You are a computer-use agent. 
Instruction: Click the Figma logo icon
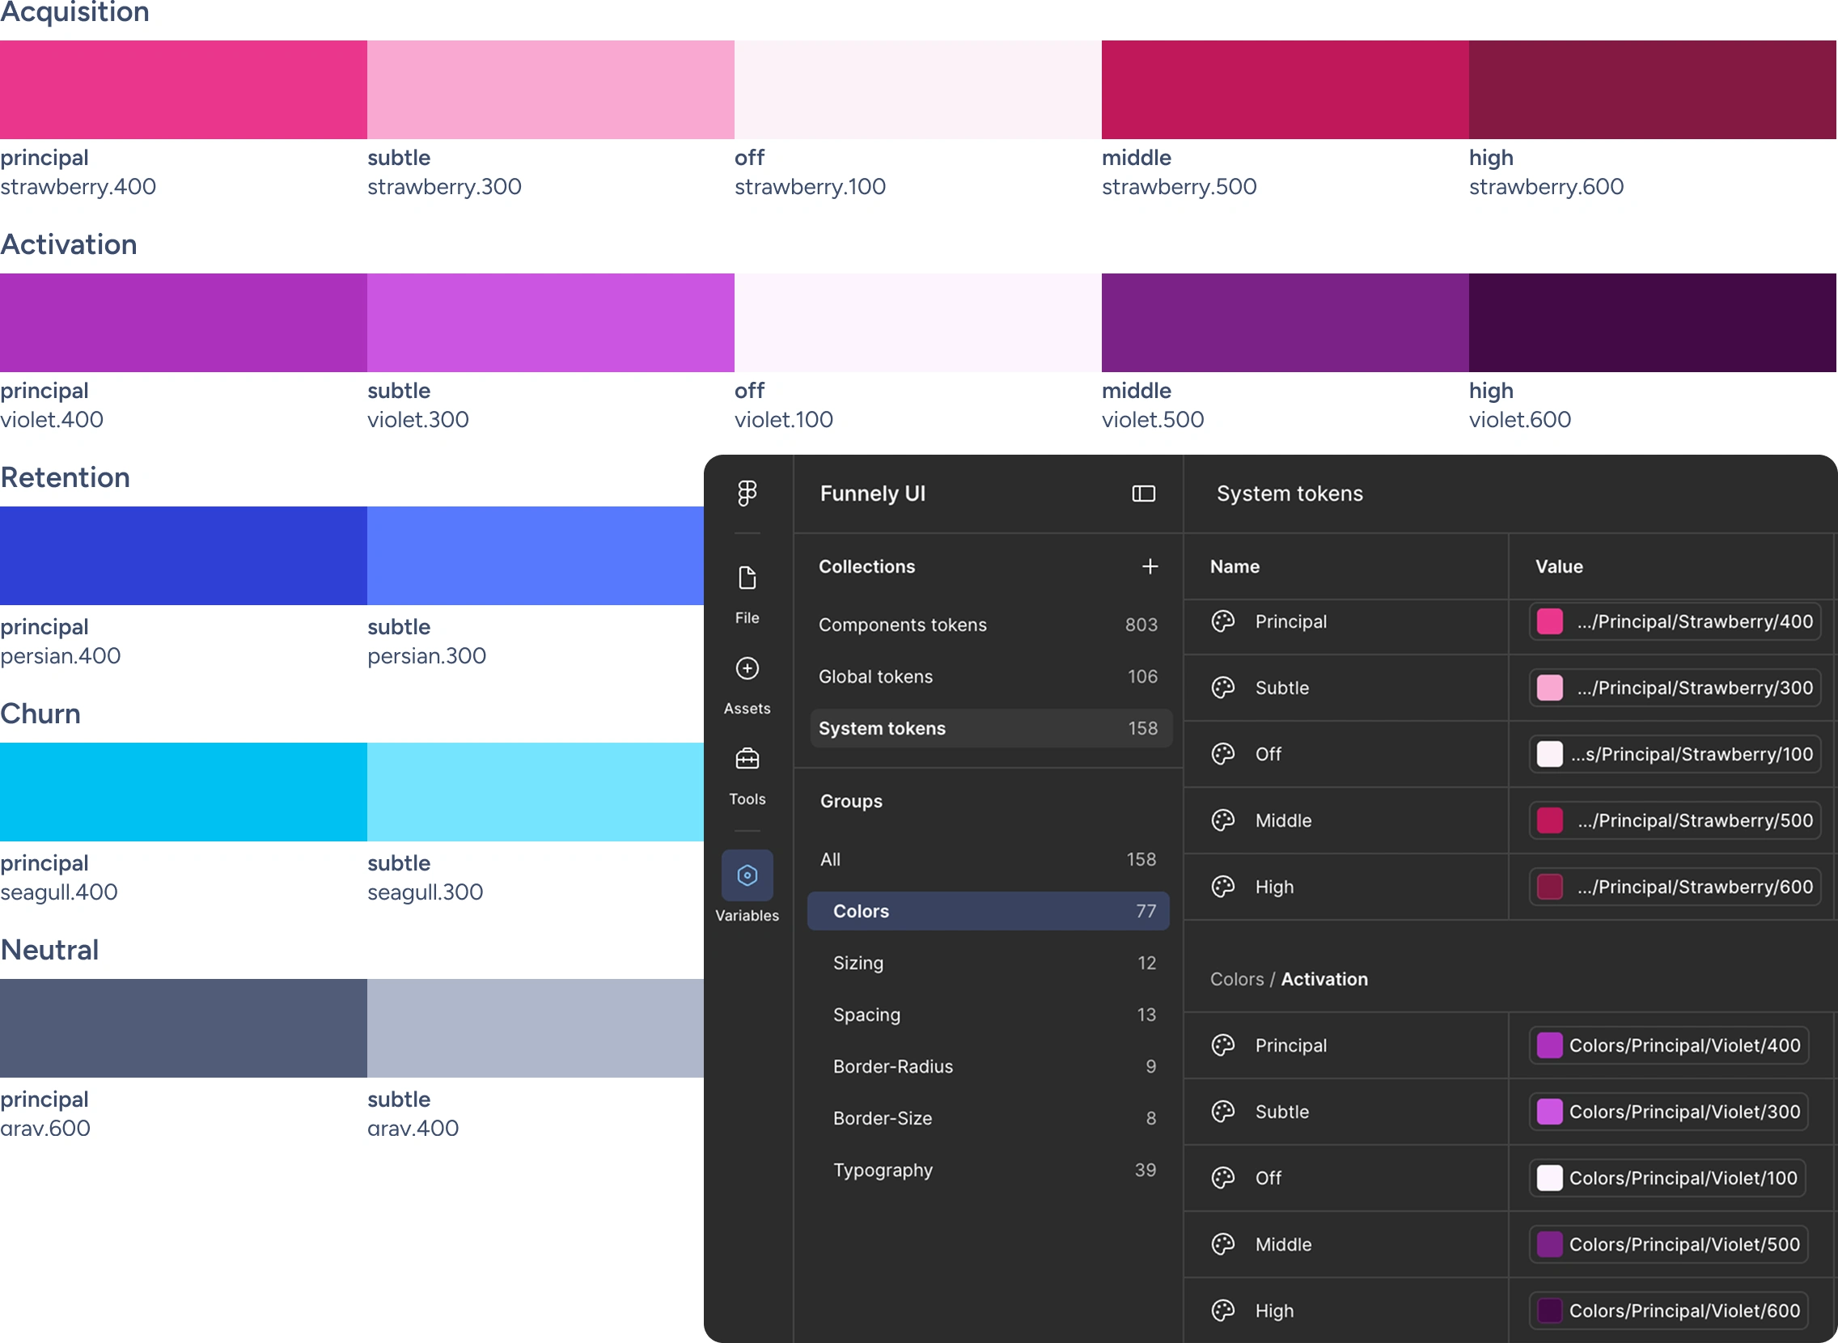[x=747, y=494]
